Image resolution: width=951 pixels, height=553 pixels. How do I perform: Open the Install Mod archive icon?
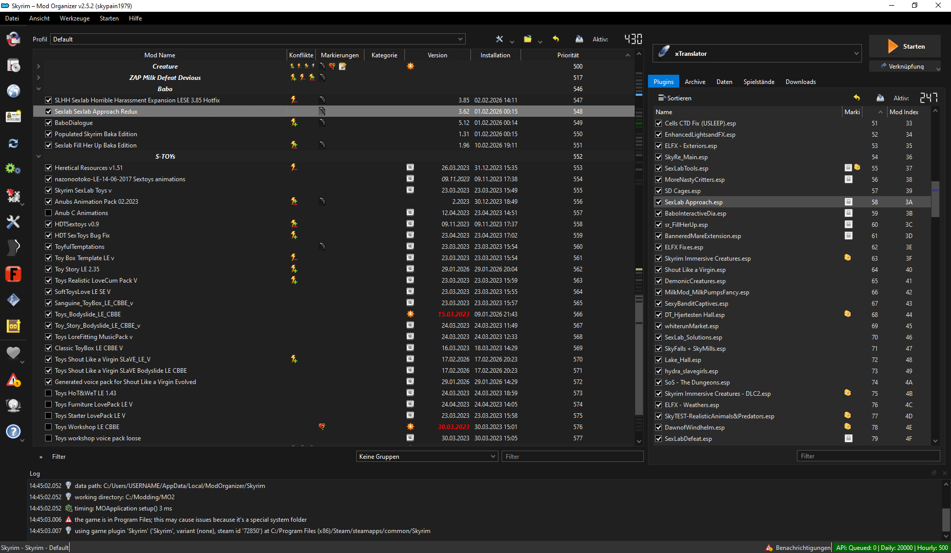pos(13,65)
